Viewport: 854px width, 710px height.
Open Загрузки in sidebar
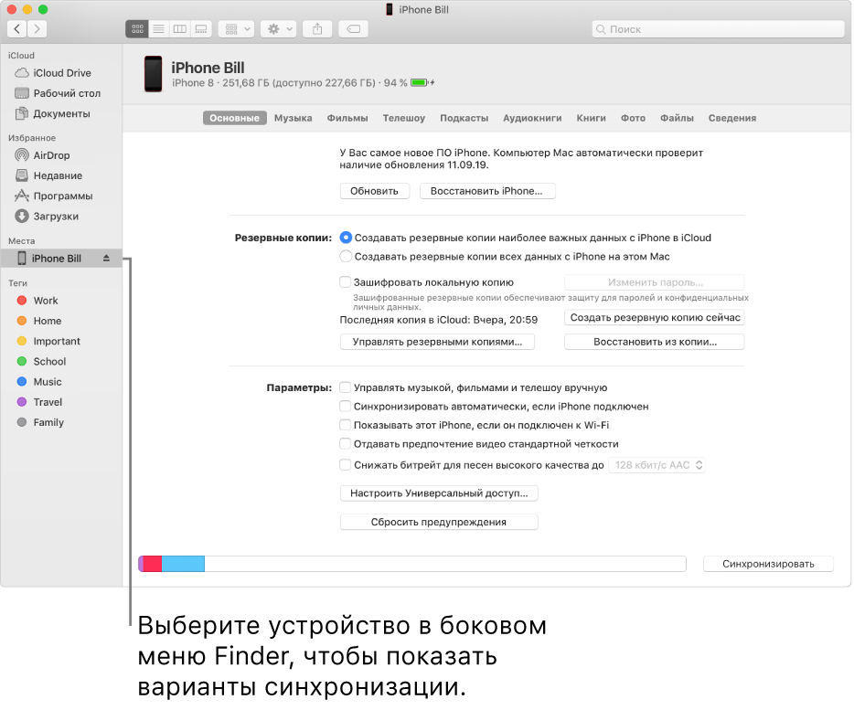click(61, 217)
